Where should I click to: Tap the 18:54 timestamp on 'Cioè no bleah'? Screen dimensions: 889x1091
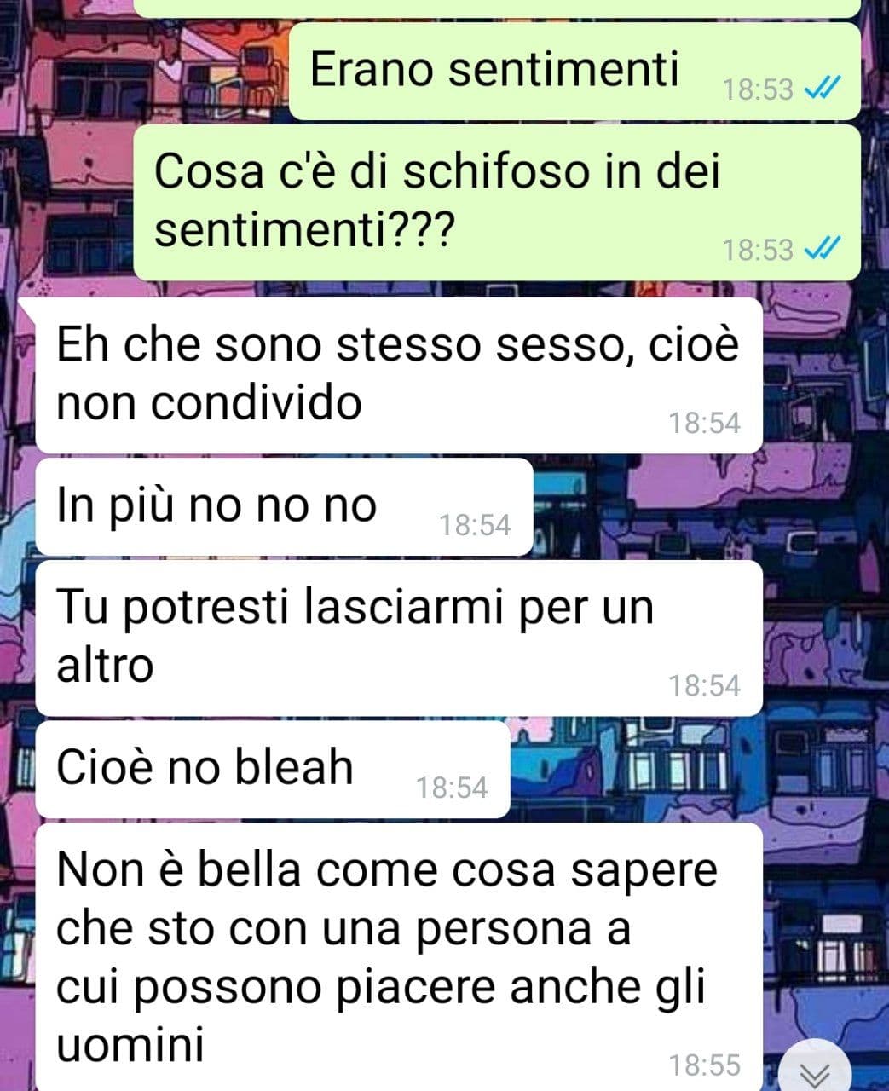452,788
